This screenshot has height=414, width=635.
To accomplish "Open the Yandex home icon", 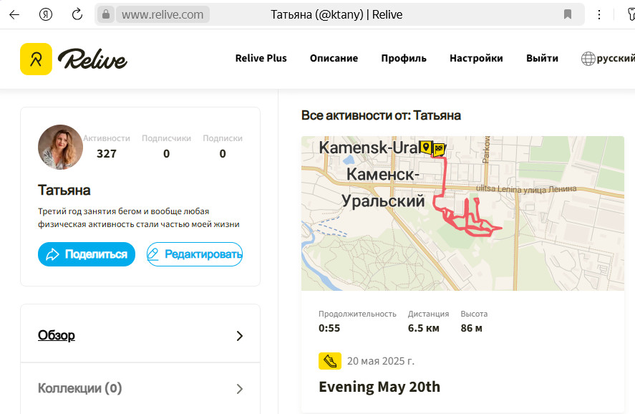I will point(45,14).
